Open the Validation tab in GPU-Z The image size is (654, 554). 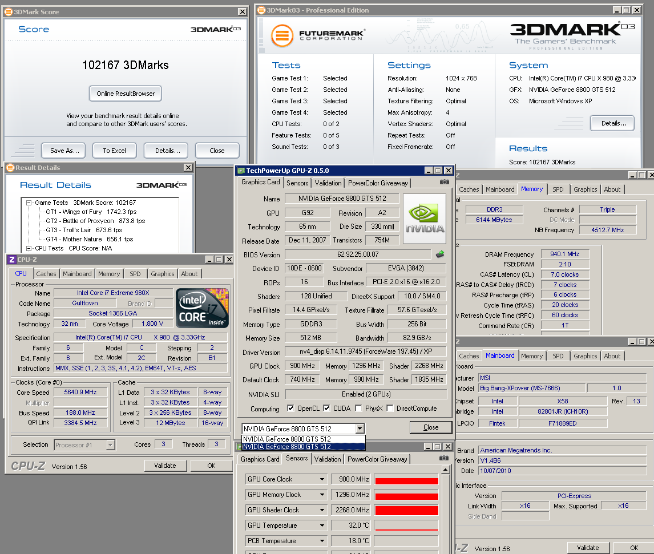click(x=328, y=183)
